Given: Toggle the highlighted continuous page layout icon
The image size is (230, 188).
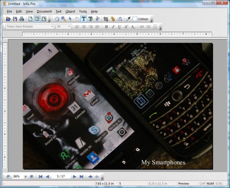Looking at the screenshot, I should 37,19.
